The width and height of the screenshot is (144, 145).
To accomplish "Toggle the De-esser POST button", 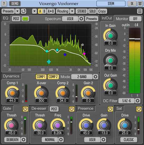I will click(54, 109).
